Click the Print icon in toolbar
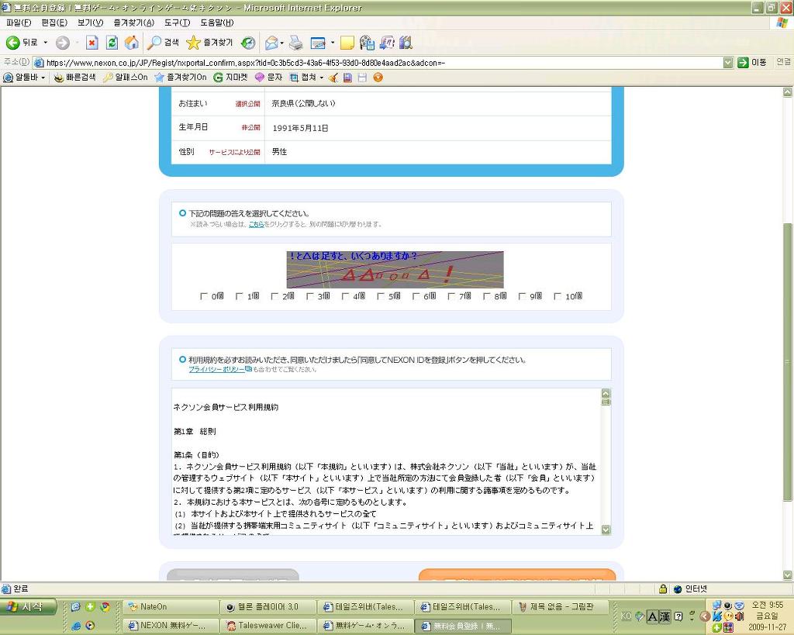 point(295,43)
